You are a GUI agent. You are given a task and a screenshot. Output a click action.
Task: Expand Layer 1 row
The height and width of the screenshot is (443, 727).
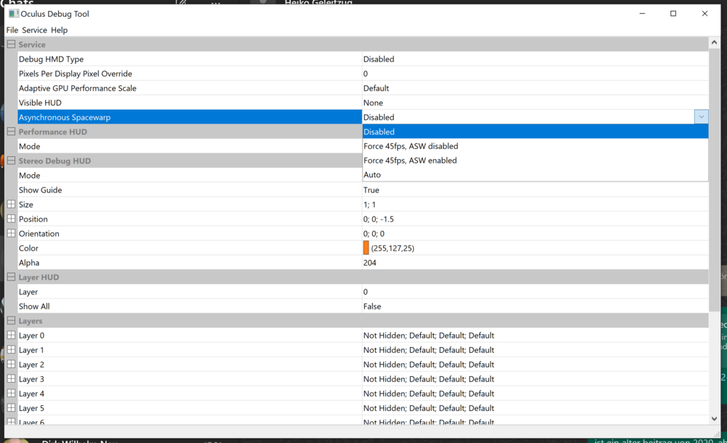(11, 350)
